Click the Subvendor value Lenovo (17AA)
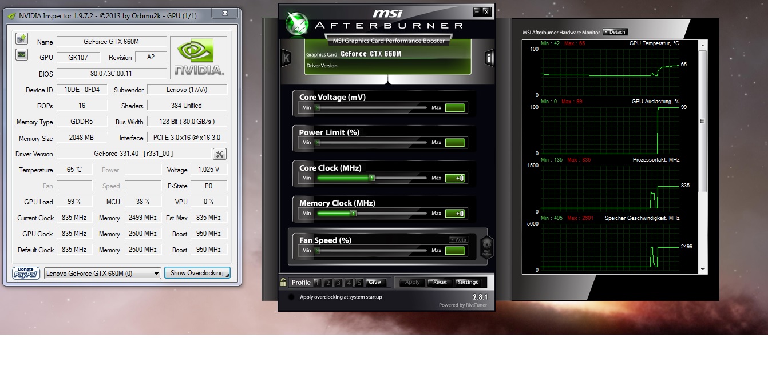 click(187, 90)
